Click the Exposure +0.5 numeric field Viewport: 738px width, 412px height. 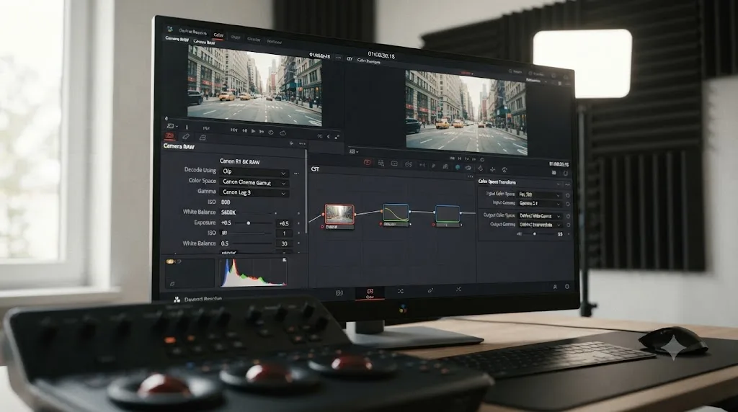[284, 223]
